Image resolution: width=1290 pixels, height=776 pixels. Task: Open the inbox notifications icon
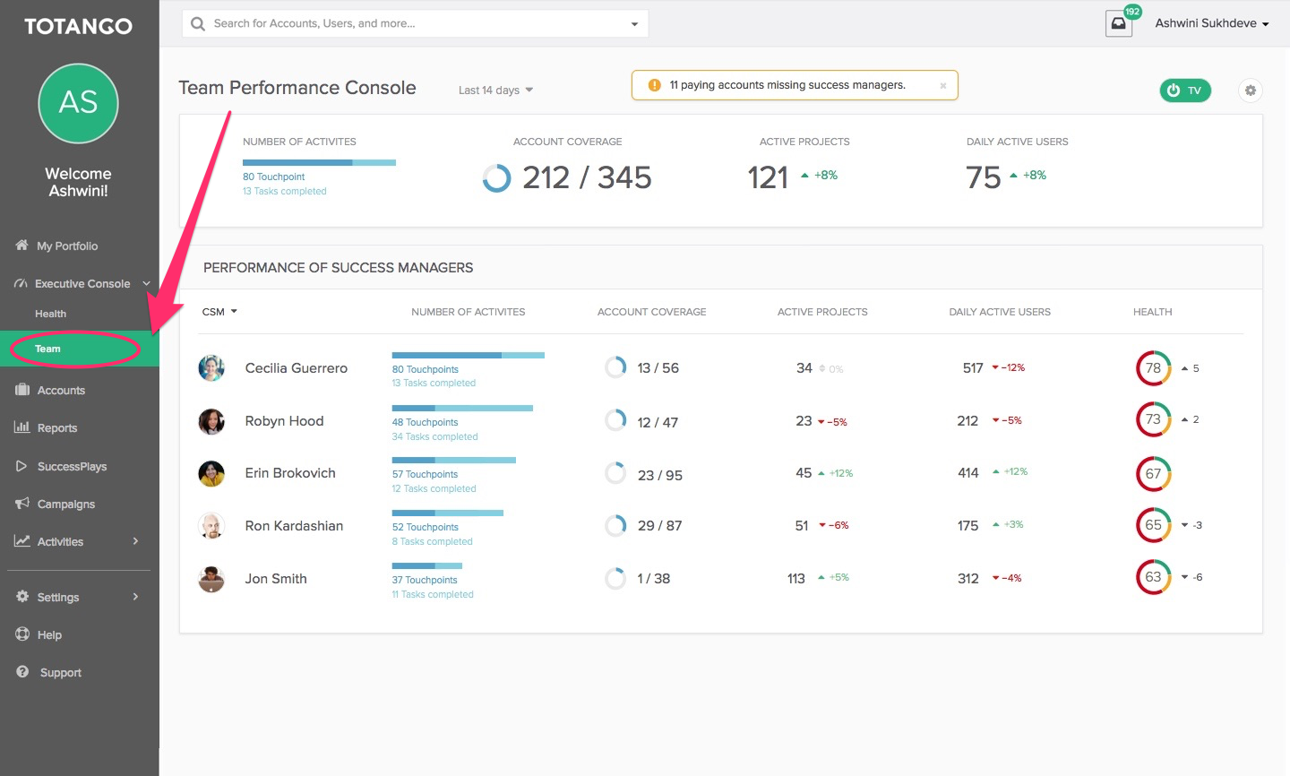[x=1119, y=23]
